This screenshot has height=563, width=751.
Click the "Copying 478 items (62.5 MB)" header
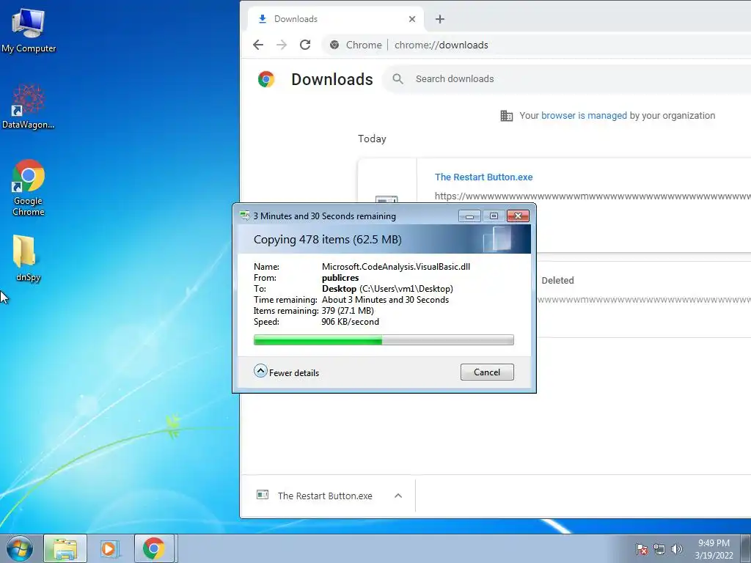[x=328, y=240]
